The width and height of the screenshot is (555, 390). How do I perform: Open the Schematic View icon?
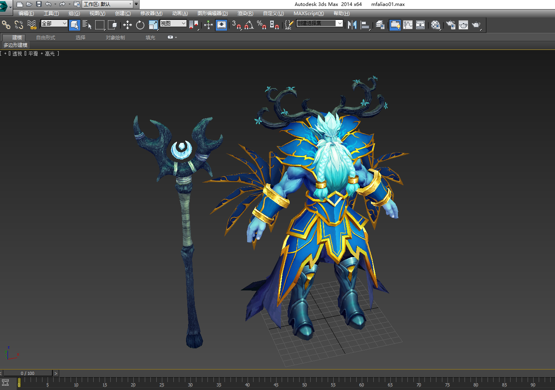(x=421, y=25)
